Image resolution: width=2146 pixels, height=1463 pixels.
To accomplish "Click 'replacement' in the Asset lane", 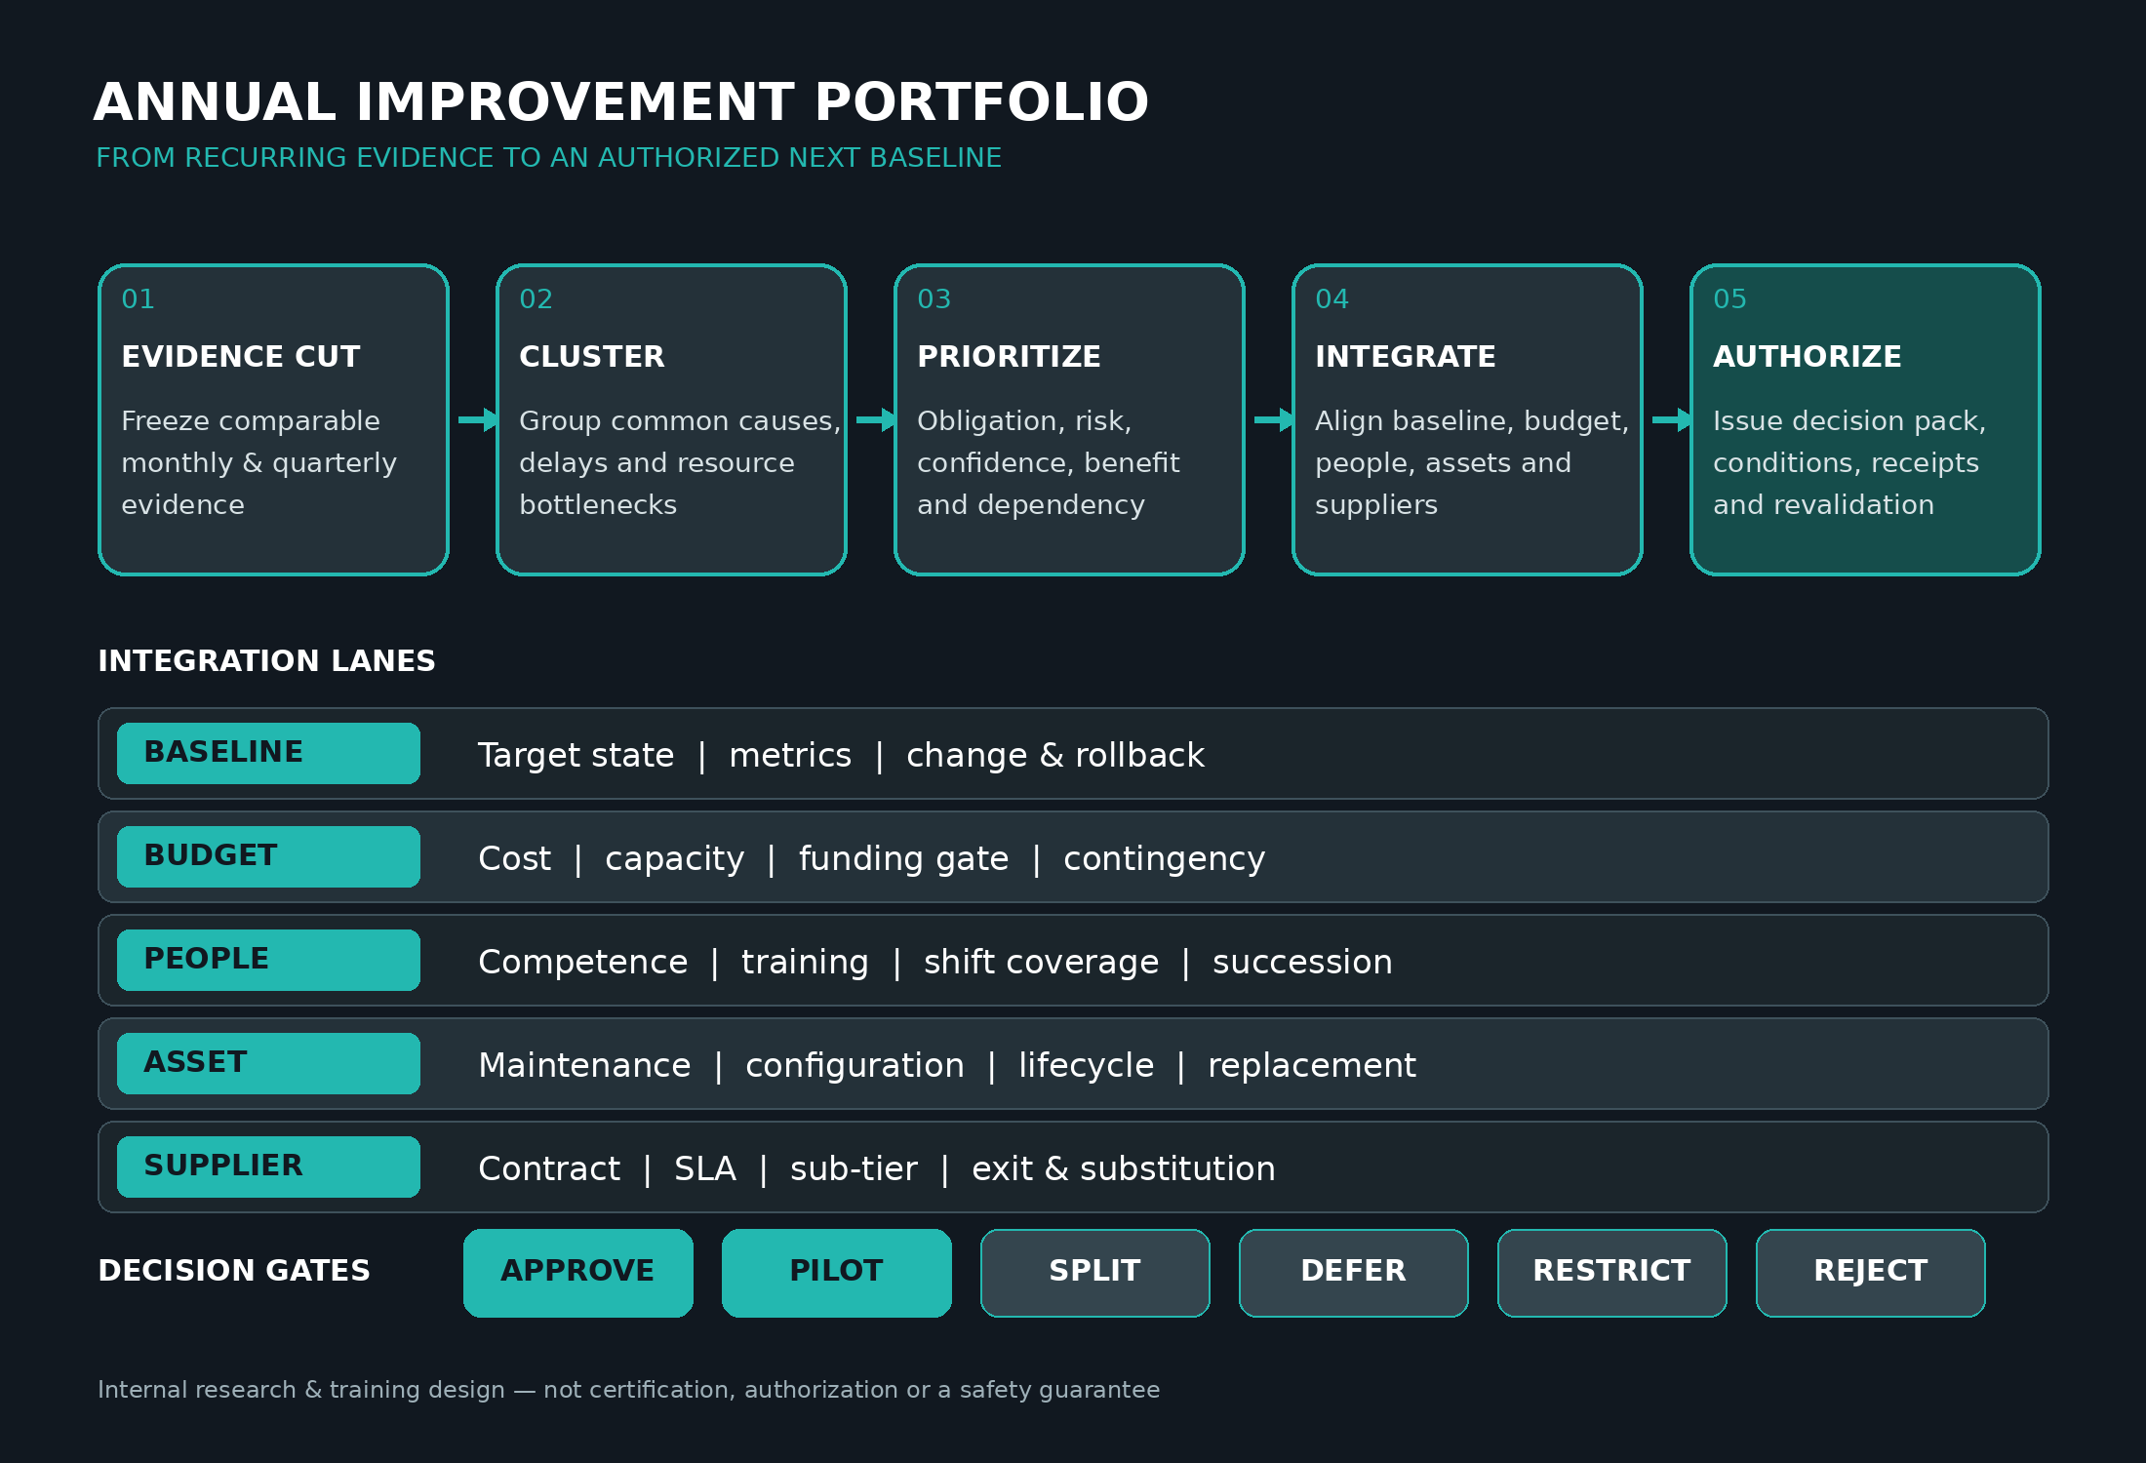I will (1312, 1066).
